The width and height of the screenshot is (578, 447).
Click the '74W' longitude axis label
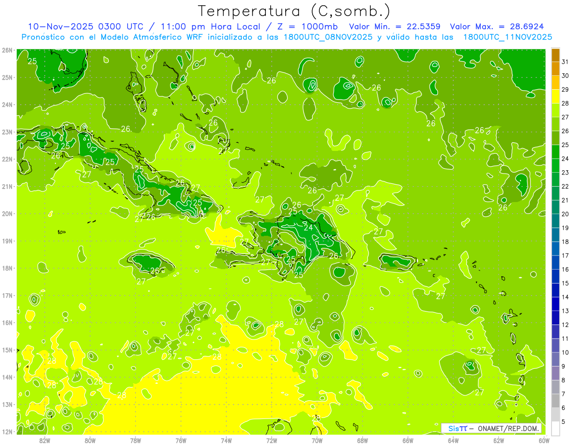(226, 440)
